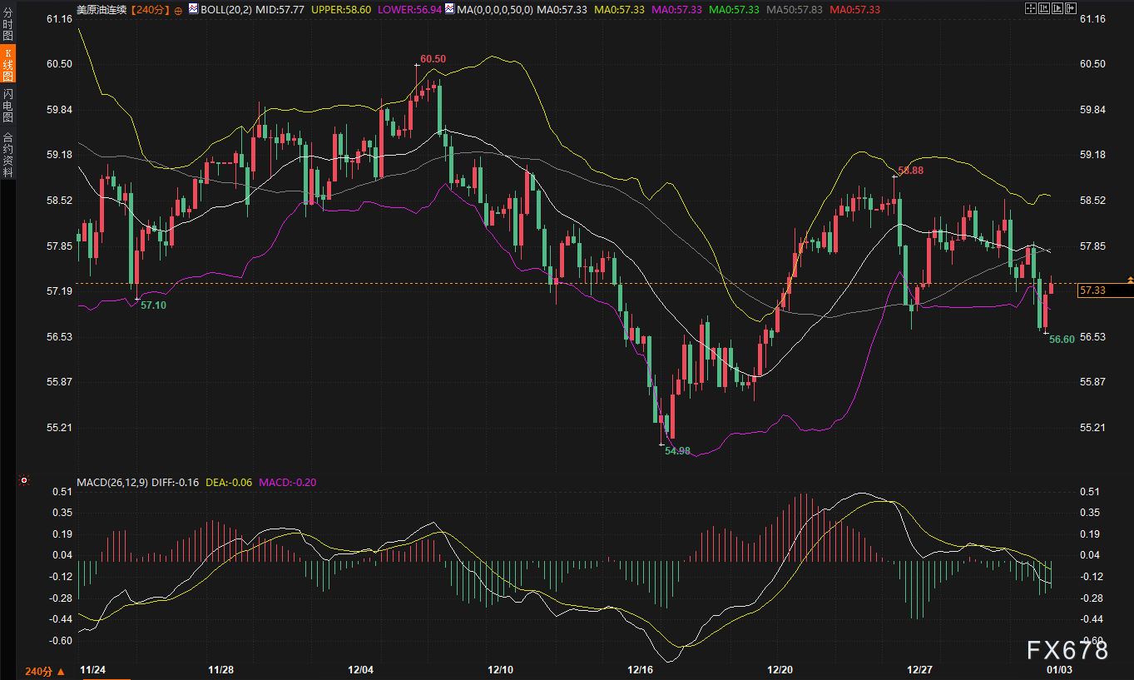Click the orange arrow marker on right price axis

pyautogui.click(x=1129, y=280)
